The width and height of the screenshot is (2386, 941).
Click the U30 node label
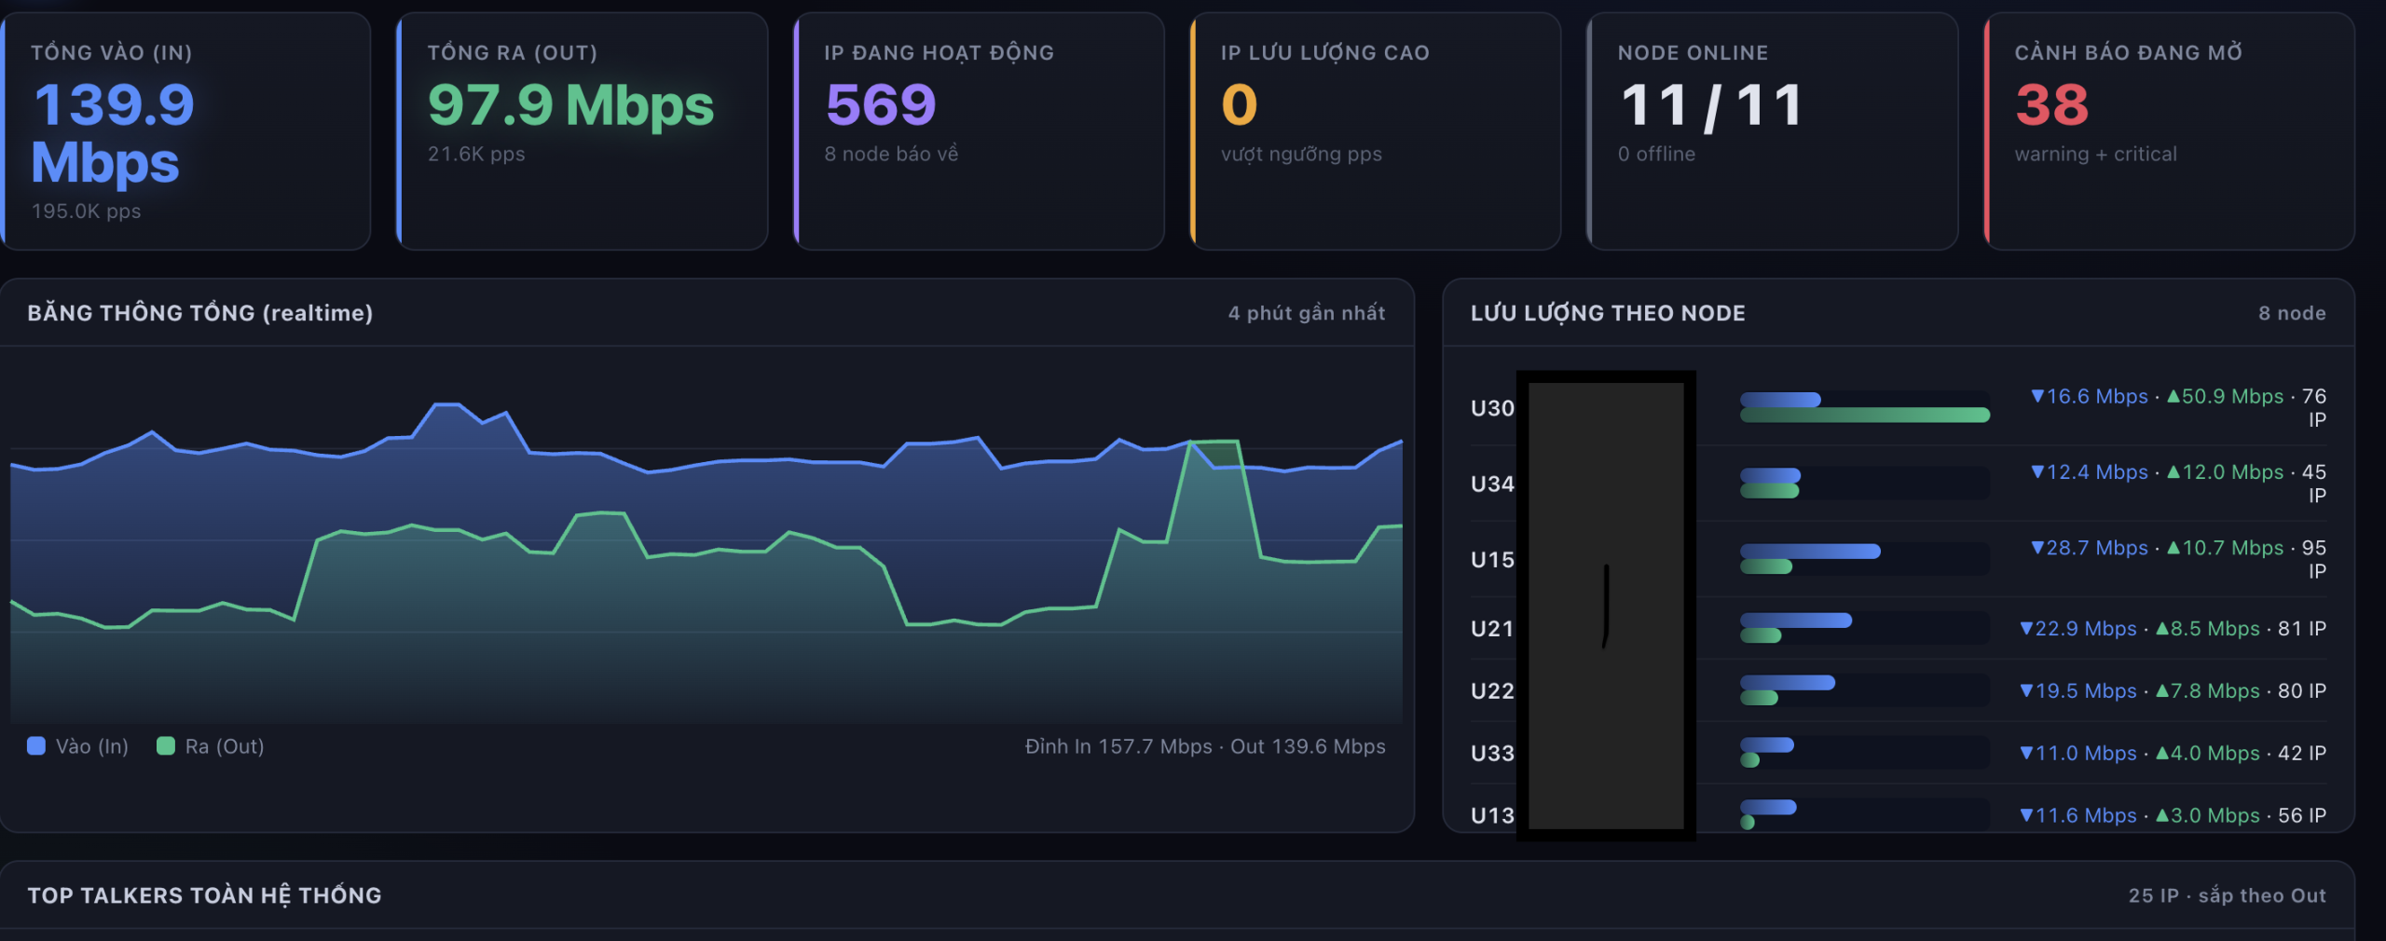click(1492, 408)
